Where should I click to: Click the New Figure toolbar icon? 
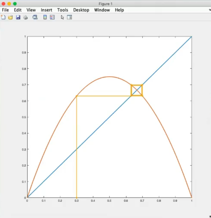(3, 17)
